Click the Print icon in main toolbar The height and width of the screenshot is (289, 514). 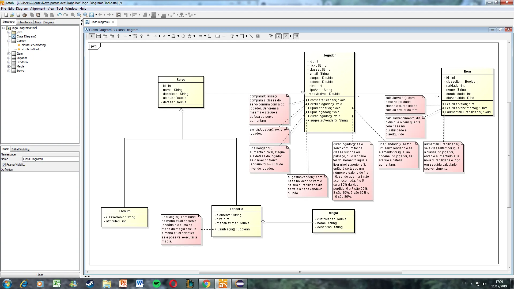[25, 15]
